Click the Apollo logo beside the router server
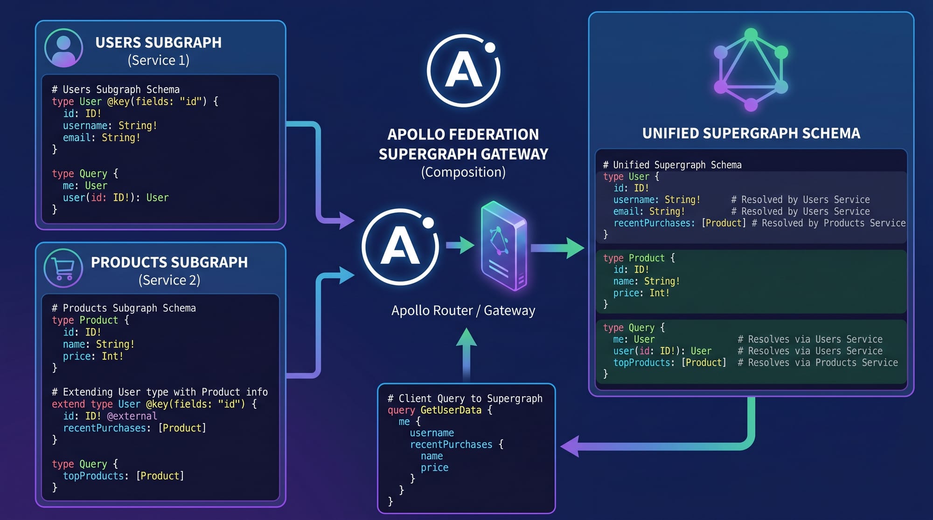This screenshot has width=933, height=520. pyautogui.click(x=400, y=247)
